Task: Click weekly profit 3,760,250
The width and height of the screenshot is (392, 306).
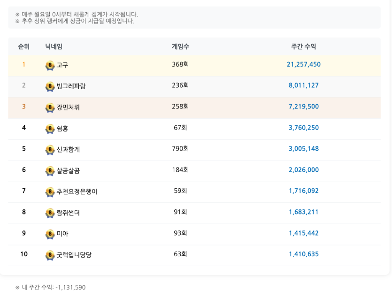Action: point(303,128)
